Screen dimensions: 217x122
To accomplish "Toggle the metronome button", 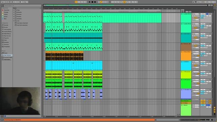I will click(x=20, y=2).
